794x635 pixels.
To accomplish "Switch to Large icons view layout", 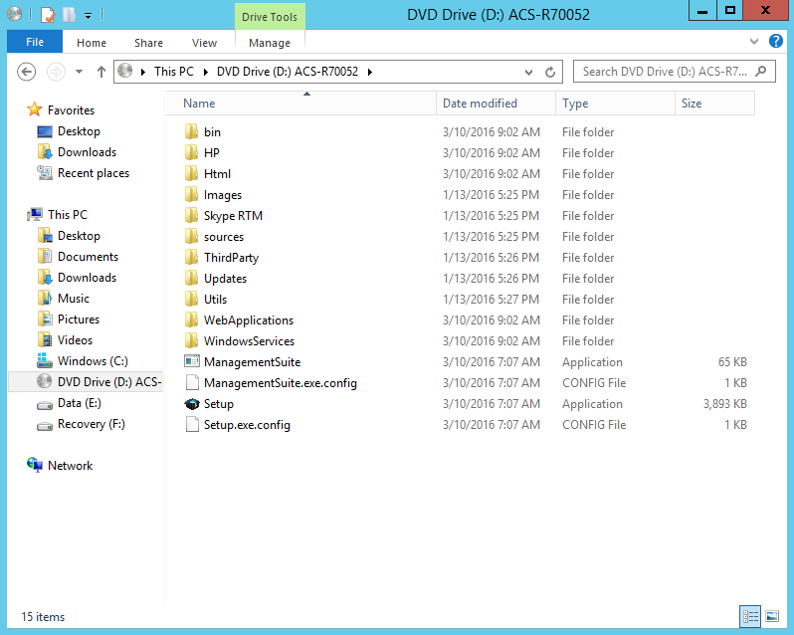I will (x=771, y=616).
